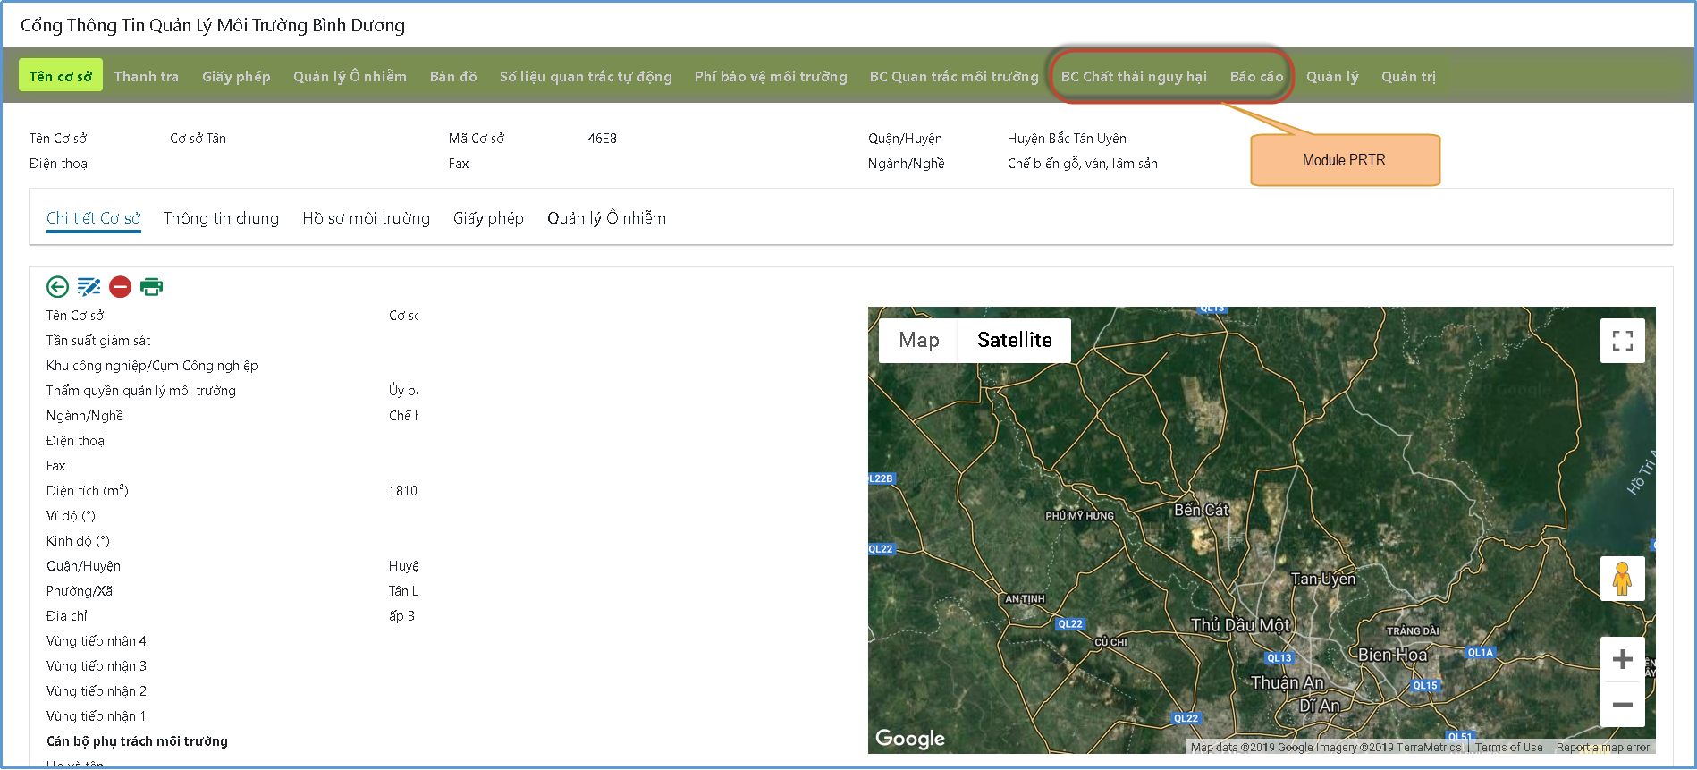This screenshot has width=1697, height=770.
Task: Click the green print icon
Action: click(x=151, y=286)
